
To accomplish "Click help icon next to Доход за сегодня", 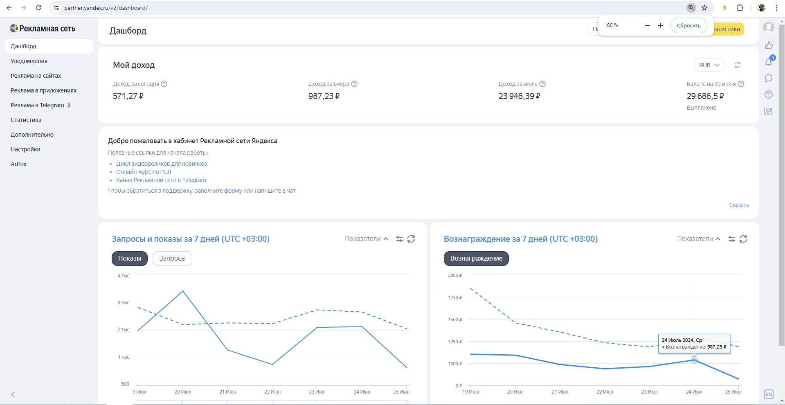I will 164,84.
